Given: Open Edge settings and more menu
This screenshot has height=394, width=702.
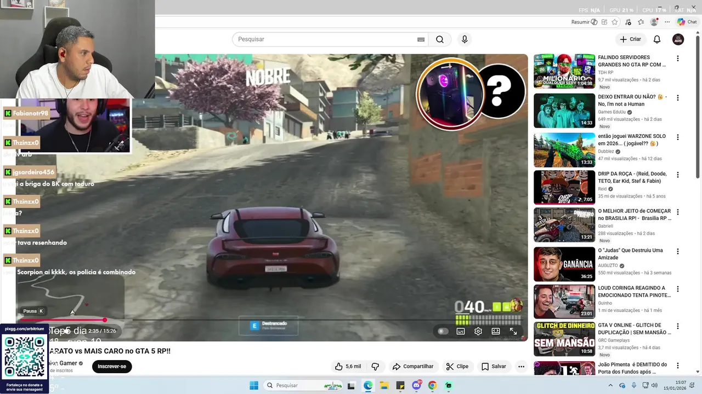Looking at the screenshot, I should coord(667,22).
